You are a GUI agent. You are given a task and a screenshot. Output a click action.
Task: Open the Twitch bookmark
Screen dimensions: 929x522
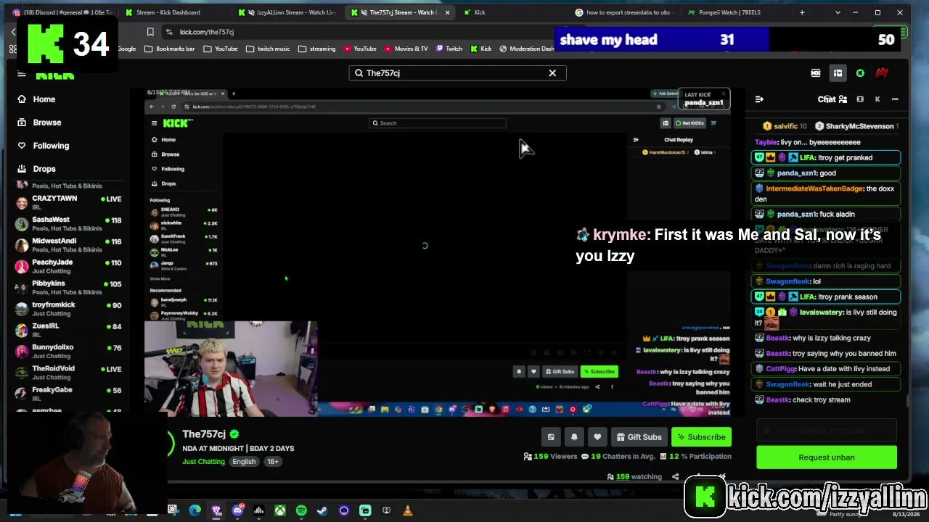tap(449, 49)
